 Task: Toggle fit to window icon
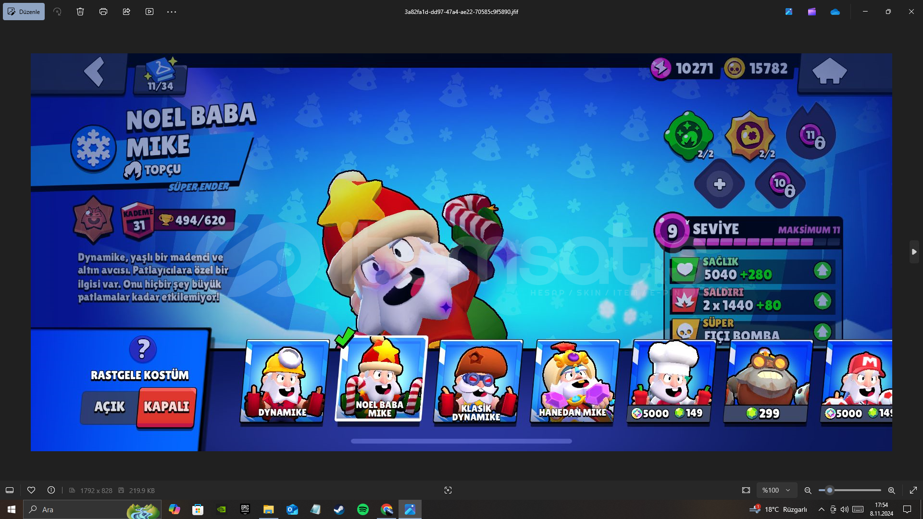tap(746, 490)
